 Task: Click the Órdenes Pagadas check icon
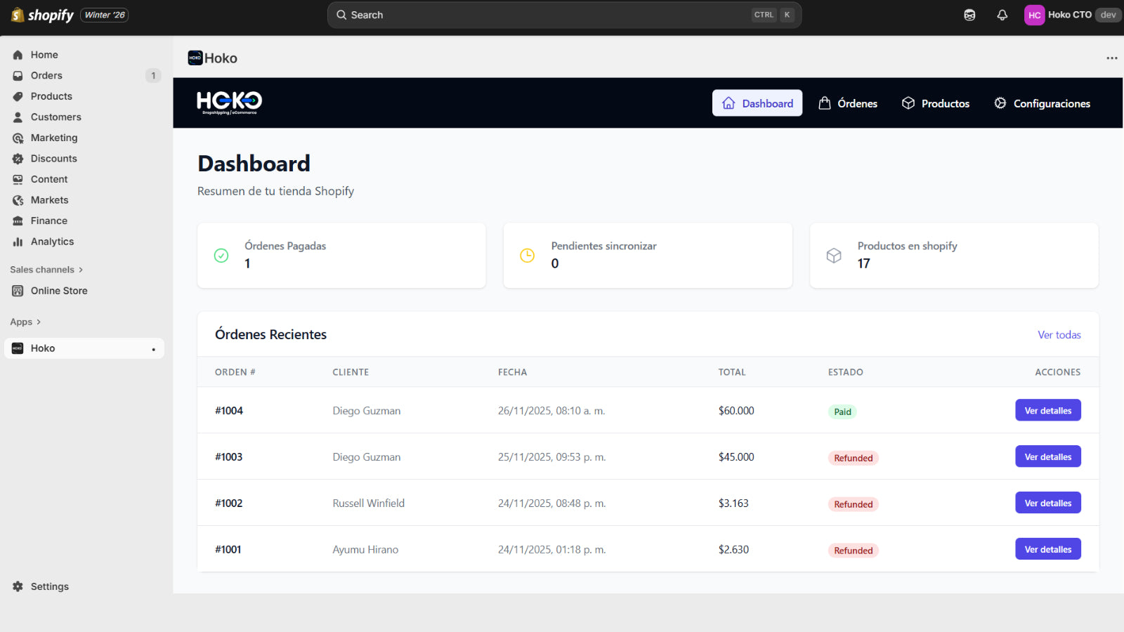tap(221, 256)
